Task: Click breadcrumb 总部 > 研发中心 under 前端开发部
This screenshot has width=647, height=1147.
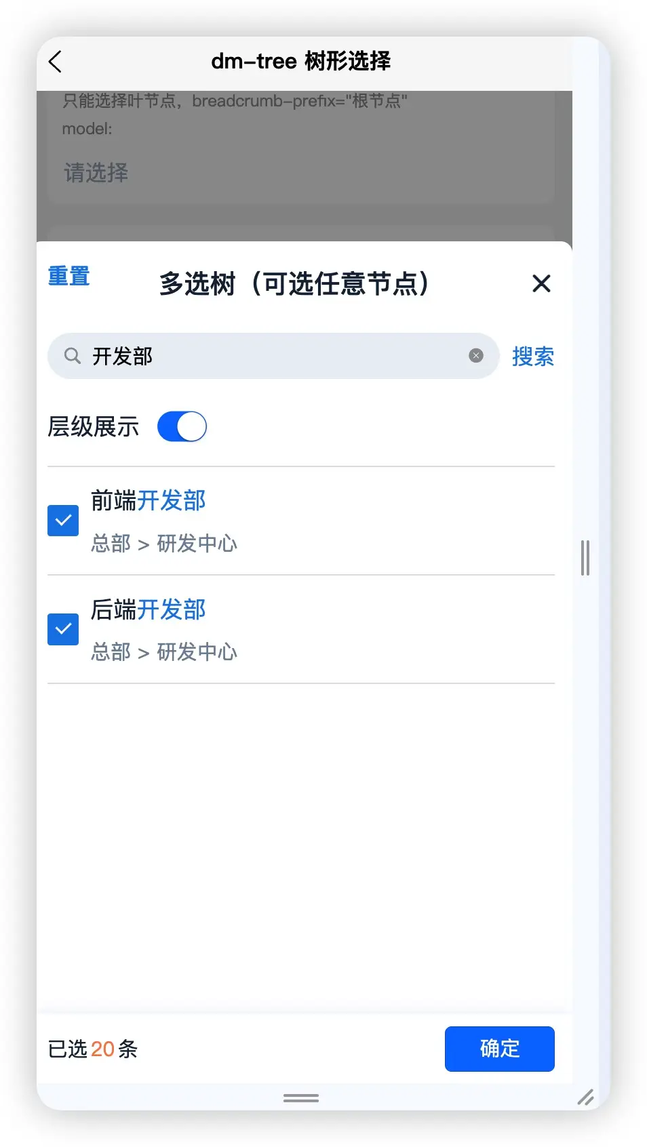Action: 164,544
